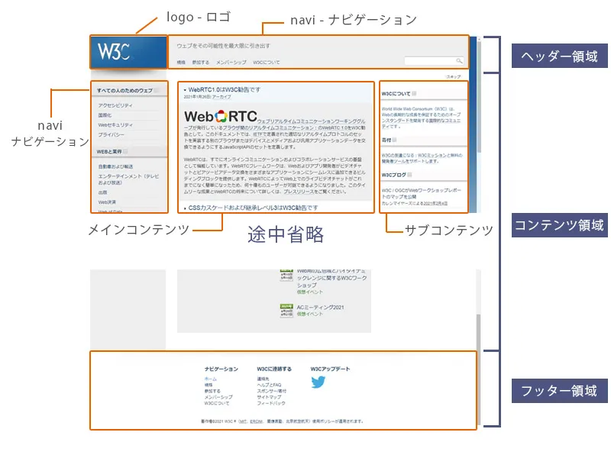Viewport: 611px width, 458px height.
Task: Open the 参加する header menu item
Action: pyautogui.click(x=200, y=62)
